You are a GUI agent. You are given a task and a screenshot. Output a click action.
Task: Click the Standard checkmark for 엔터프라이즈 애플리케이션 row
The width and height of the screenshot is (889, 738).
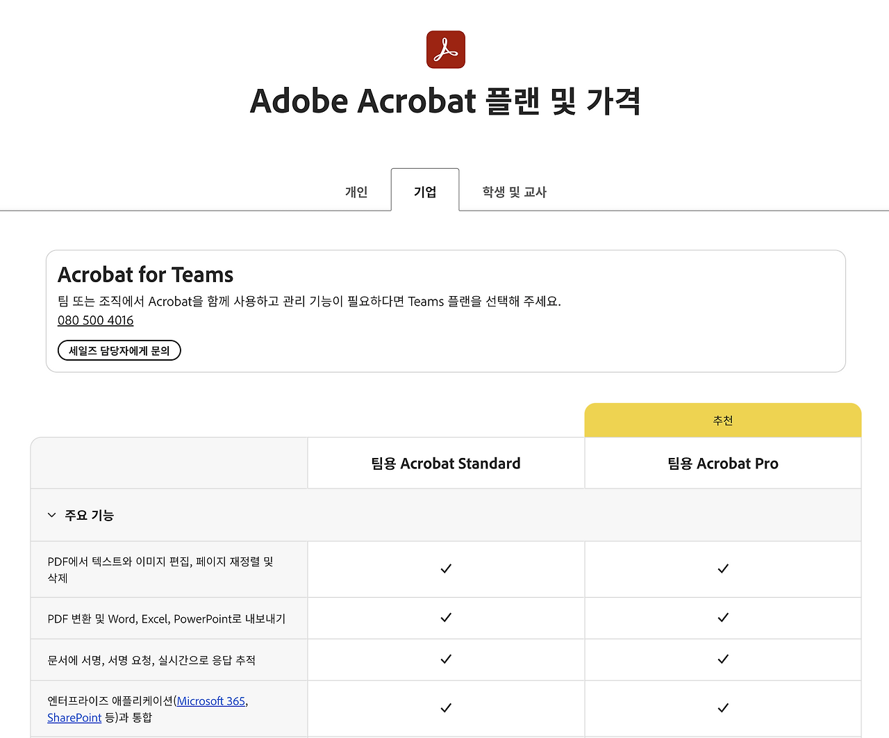pos(446,707)
